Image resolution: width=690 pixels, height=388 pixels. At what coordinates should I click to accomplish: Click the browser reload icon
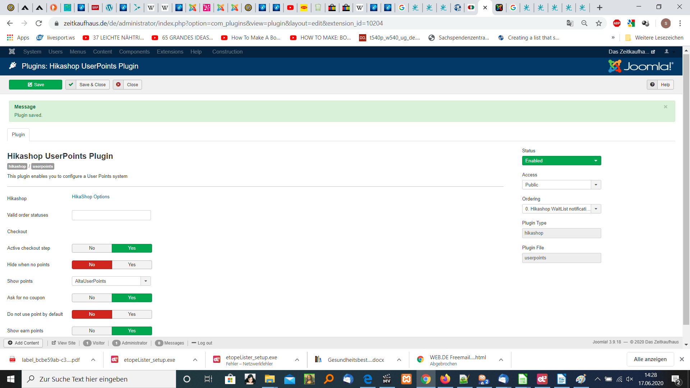[39, 23]
